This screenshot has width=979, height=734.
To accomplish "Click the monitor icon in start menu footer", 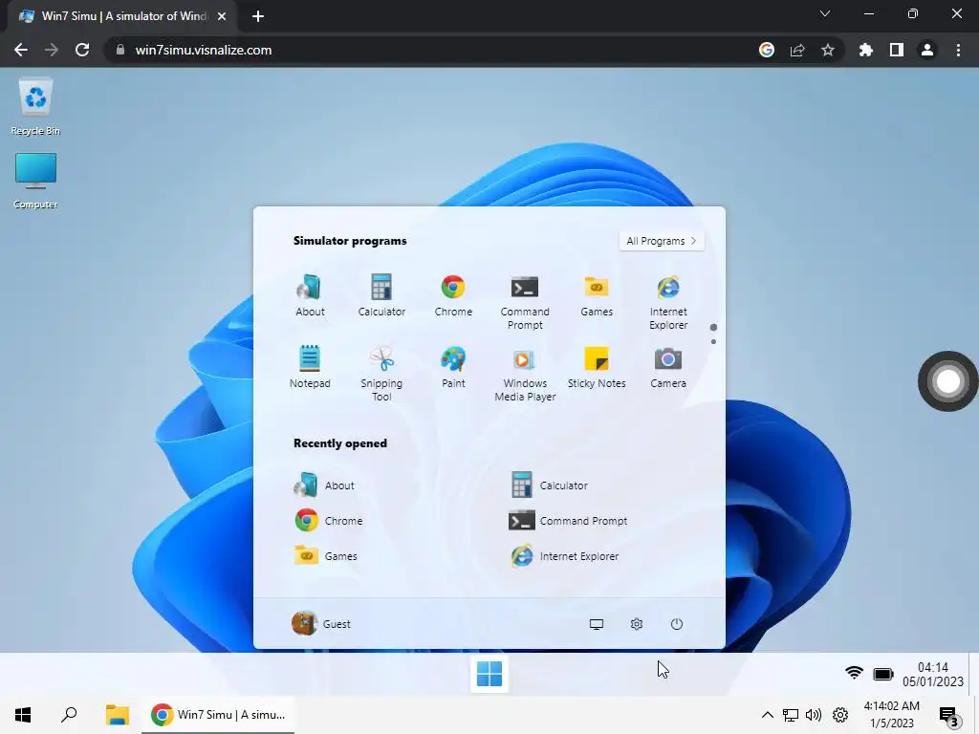I will point(597,624).
